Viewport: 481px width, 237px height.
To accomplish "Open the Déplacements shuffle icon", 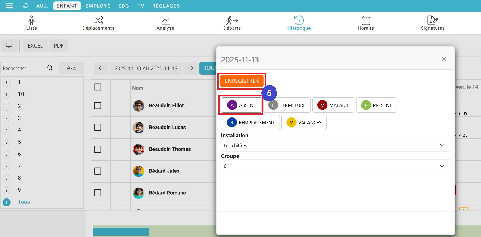I will pyautogui.click(x=98, y=20).
